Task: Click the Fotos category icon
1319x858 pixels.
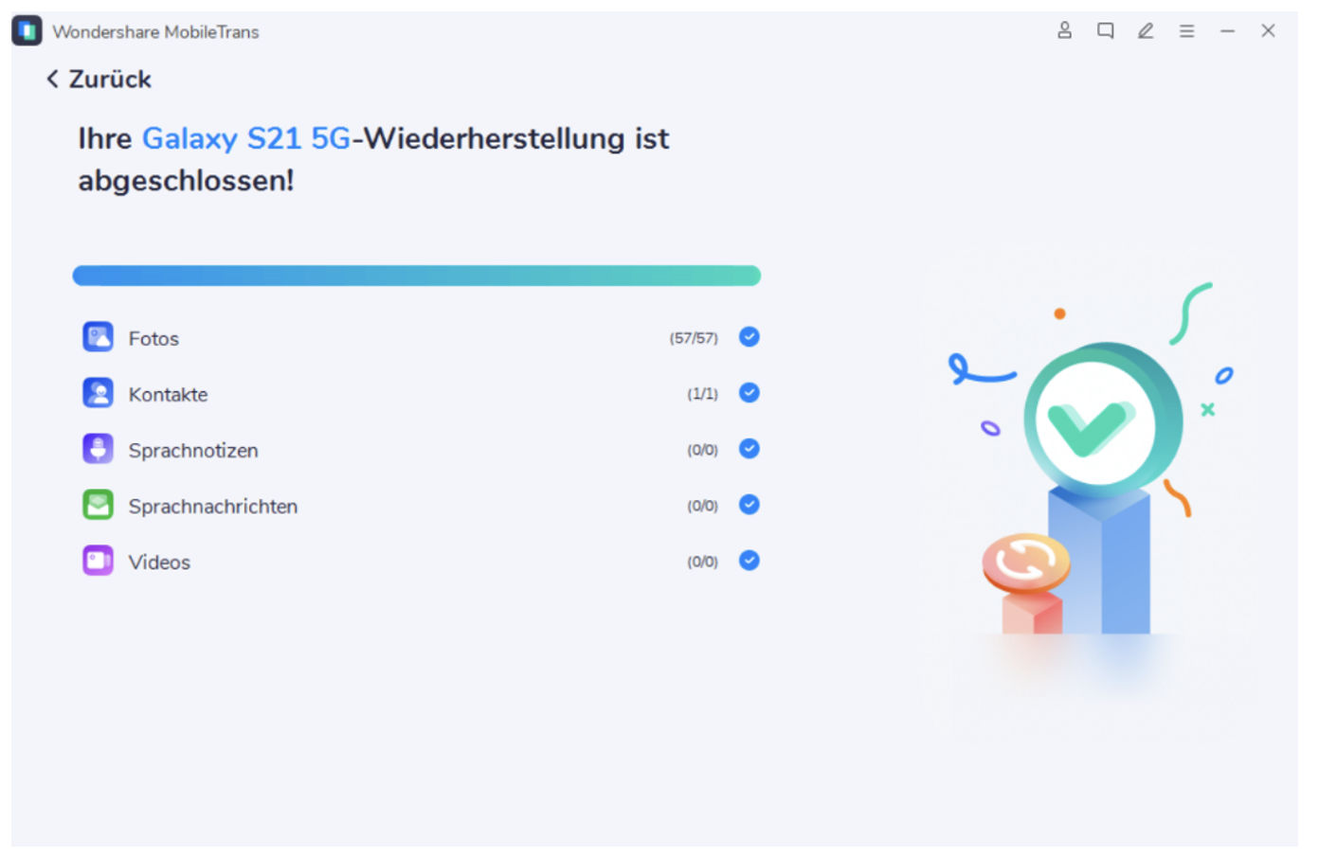Action: pyautogui.click(x=98, y=337)
